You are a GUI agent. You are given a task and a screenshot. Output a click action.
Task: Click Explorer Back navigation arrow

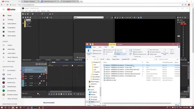coord(88,59)
